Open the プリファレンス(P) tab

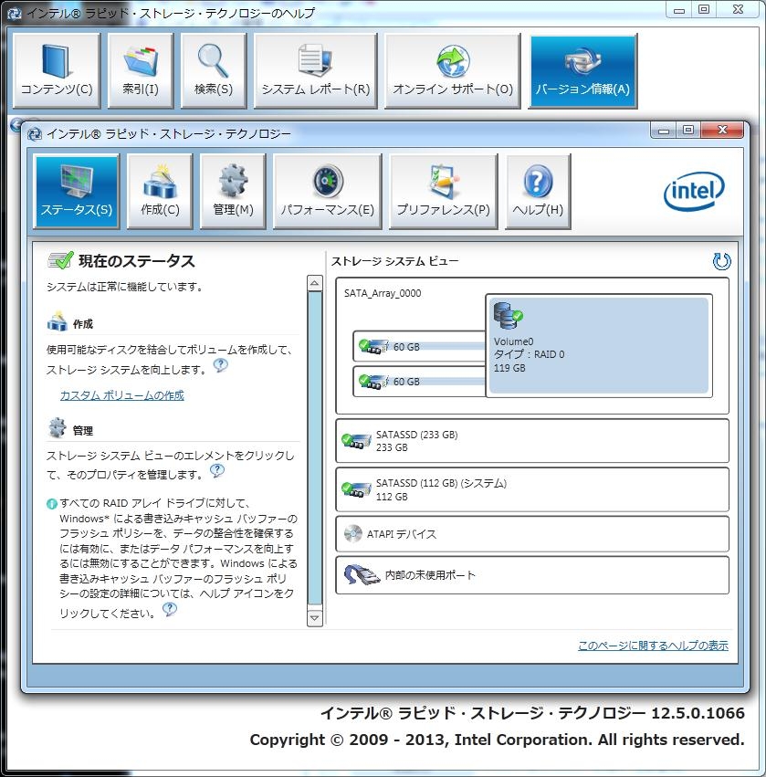pos(444,191)
